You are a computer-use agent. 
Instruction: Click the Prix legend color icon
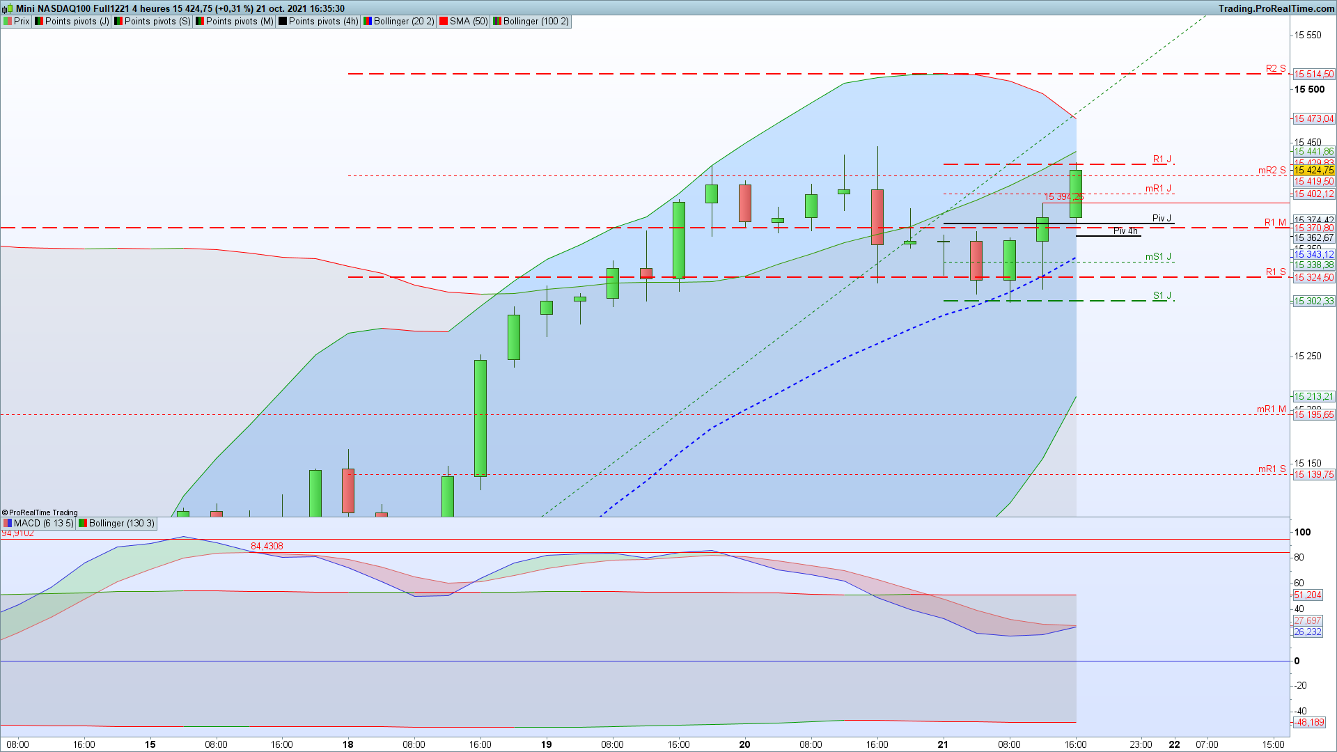click(8, 22)
